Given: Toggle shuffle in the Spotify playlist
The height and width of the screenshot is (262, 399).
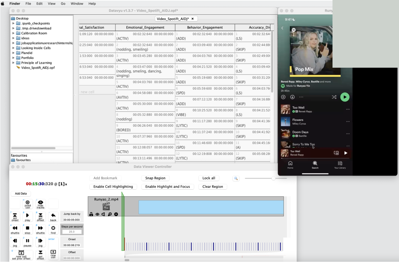Looking at the screenshot, I should pyautogui.click(x=334, y=97).
